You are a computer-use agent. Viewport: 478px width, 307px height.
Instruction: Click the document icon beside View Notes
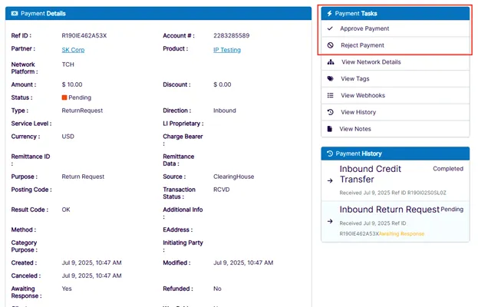coord(330,129)
